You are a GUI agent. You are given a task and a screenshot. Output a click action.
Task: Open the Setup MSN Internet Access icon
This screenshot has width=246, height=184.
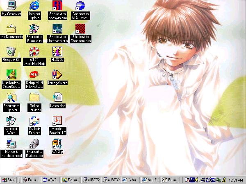34,75
